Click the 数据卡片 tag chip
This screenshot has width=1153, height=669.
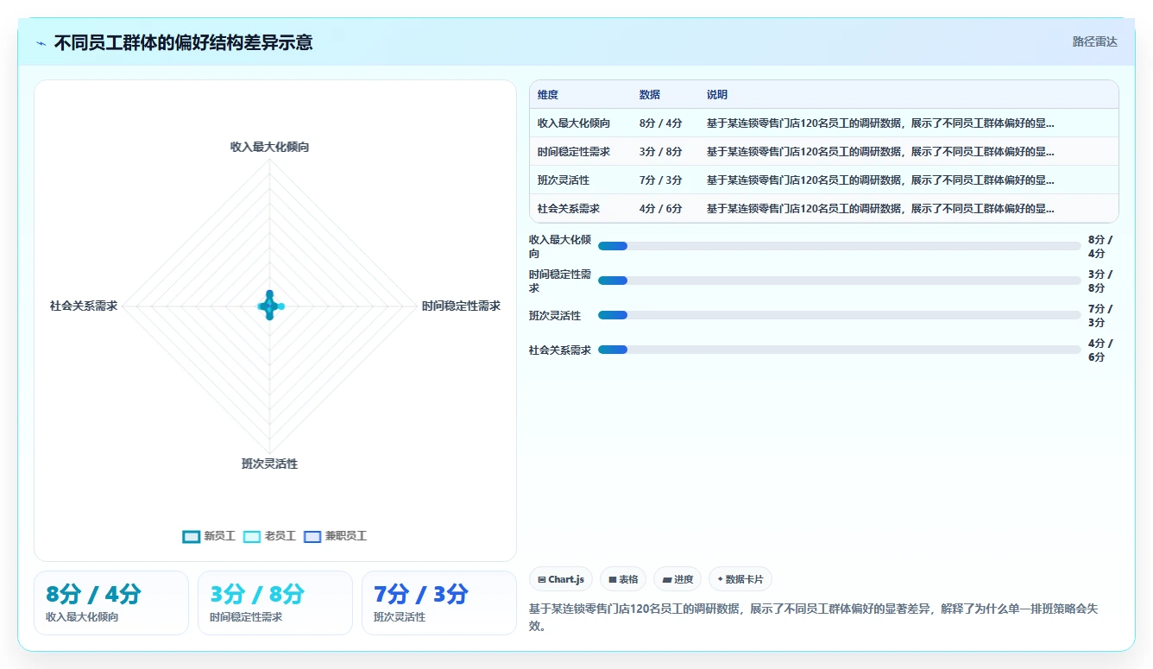click(740, 579)
